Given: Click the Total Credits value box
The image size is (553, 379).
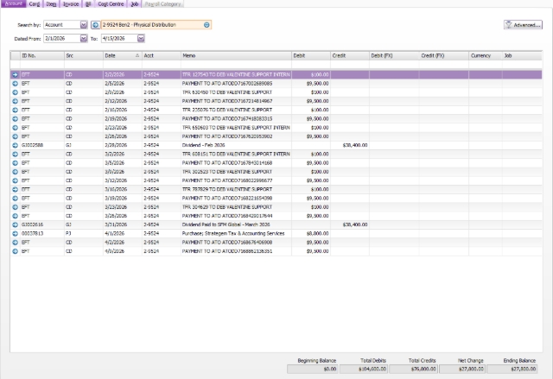Looking at the screenshot, I should click(413, 370).
